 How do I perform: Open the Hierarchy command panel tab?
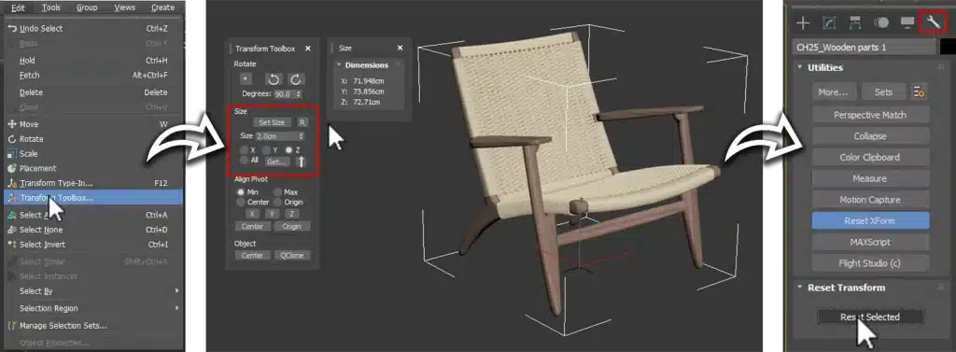[855, 23]
